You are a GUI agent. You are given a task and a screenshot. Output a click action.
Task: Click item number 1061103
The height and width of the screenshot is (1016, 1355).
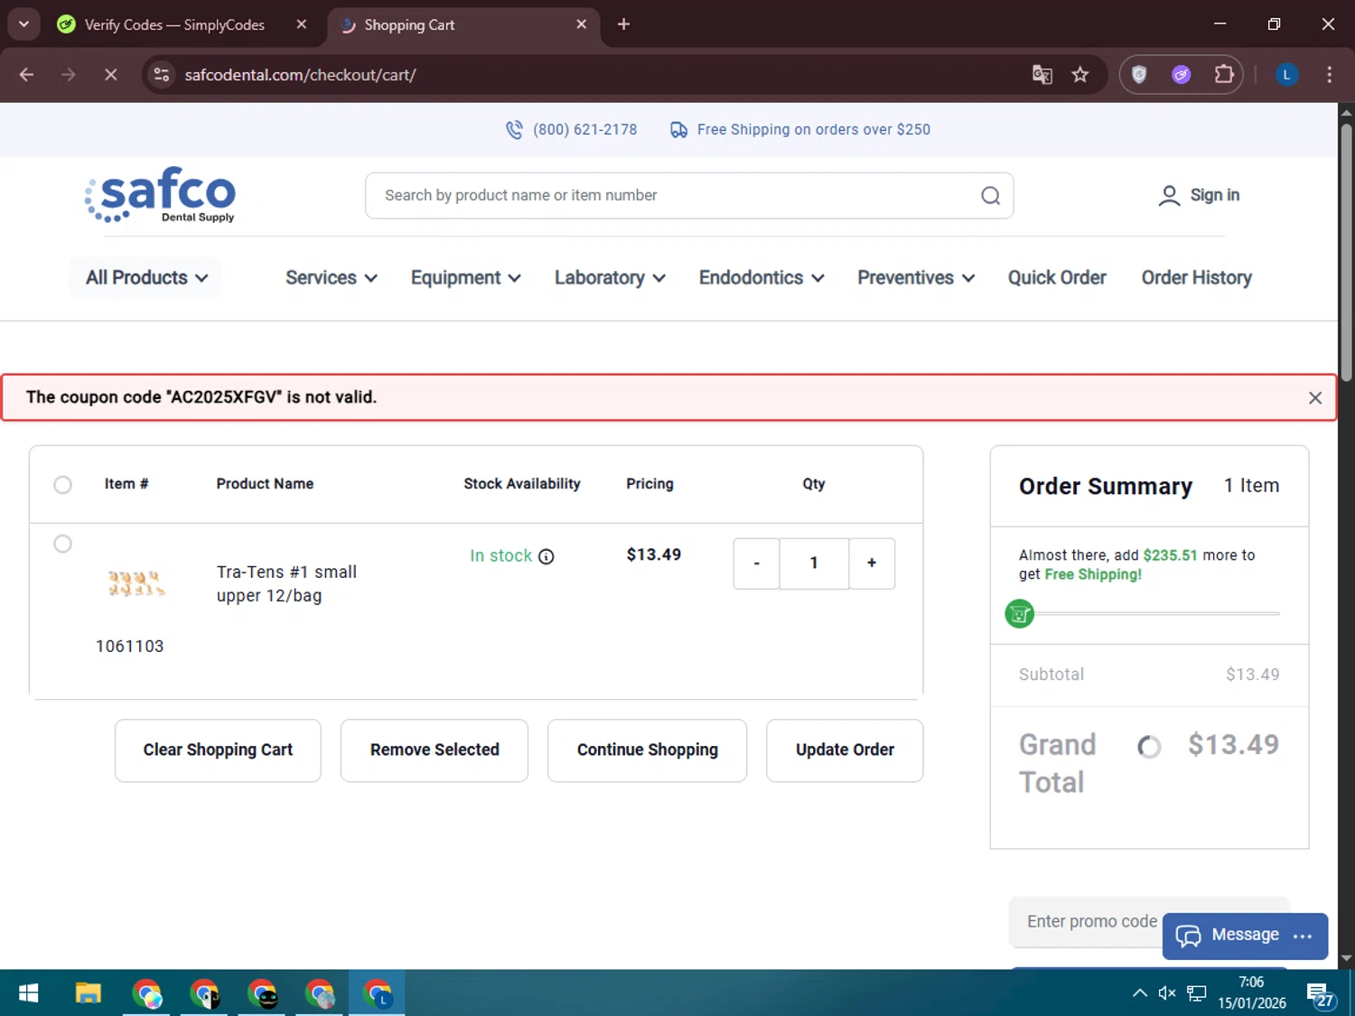(130, 647)
